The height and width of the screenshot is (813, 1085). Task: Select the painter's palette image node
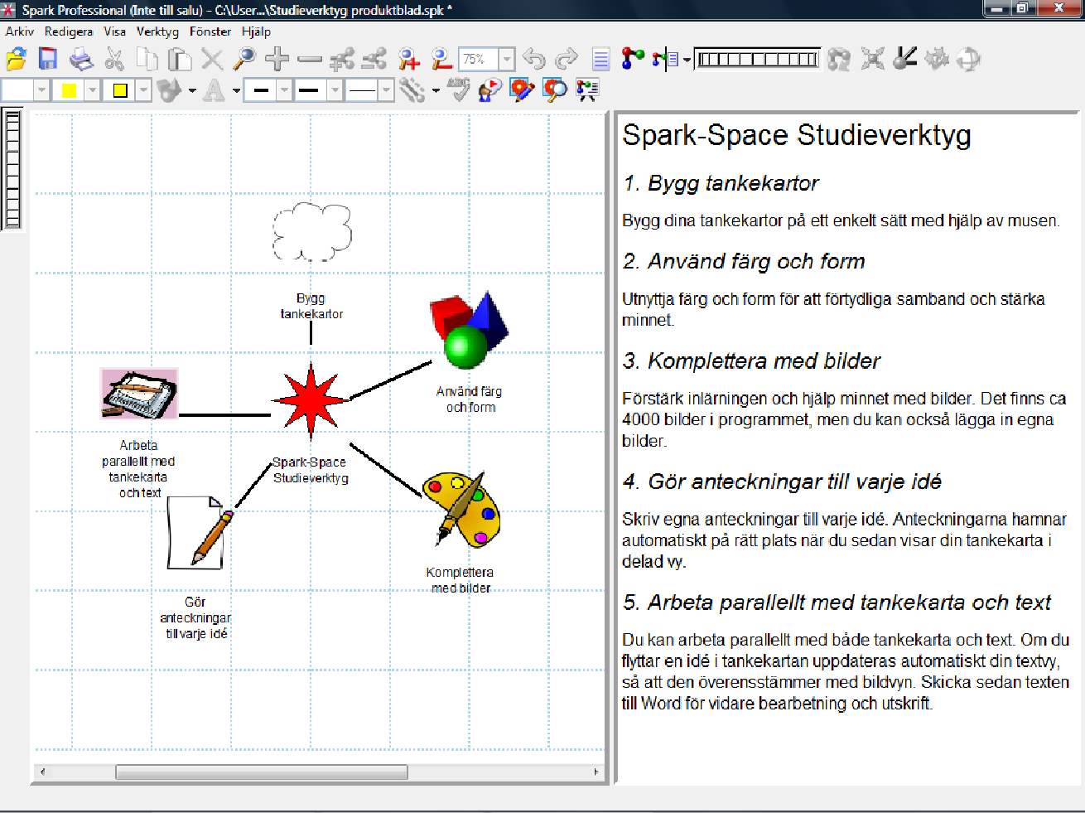tap(461, 510)
